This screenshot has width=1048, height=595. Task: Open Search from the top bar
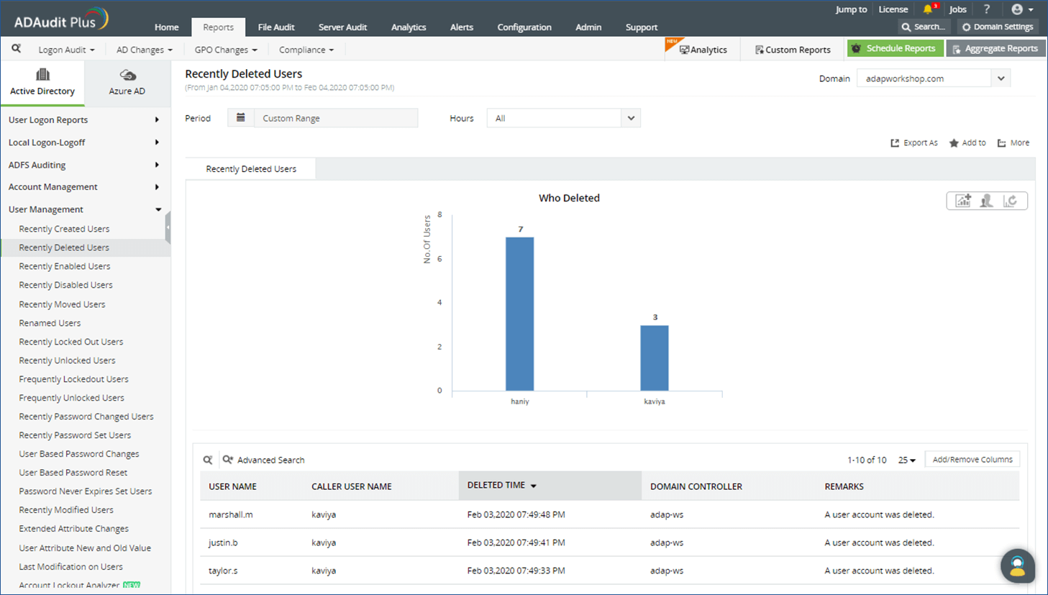923,27
